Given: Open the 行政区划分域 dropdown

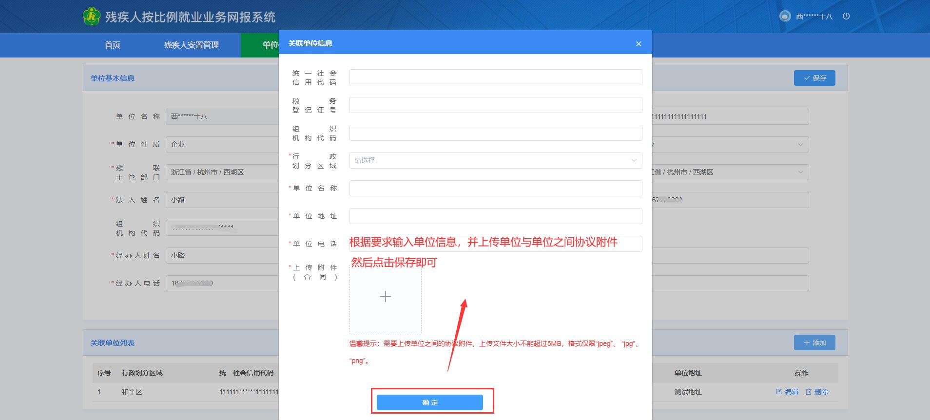Looking at the screenshot, I should [495, 160].
